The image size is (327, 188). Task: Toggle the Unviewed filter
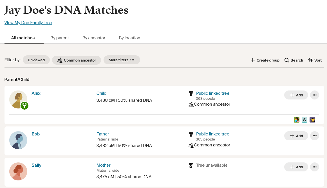pos(36,60)
